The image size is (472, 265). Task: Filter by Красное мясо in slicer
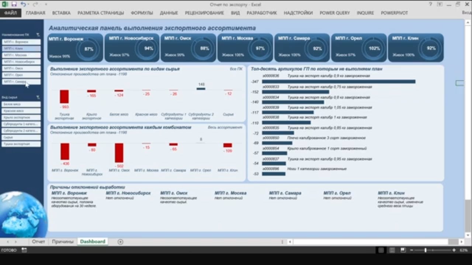21,111
